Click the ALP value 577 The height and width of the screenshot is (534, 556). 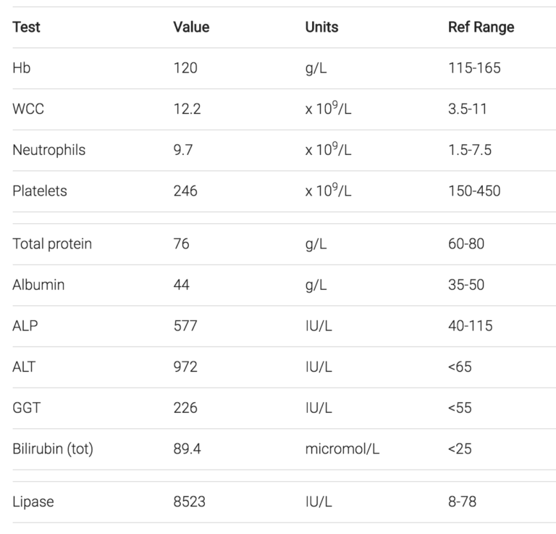point(185,326)
